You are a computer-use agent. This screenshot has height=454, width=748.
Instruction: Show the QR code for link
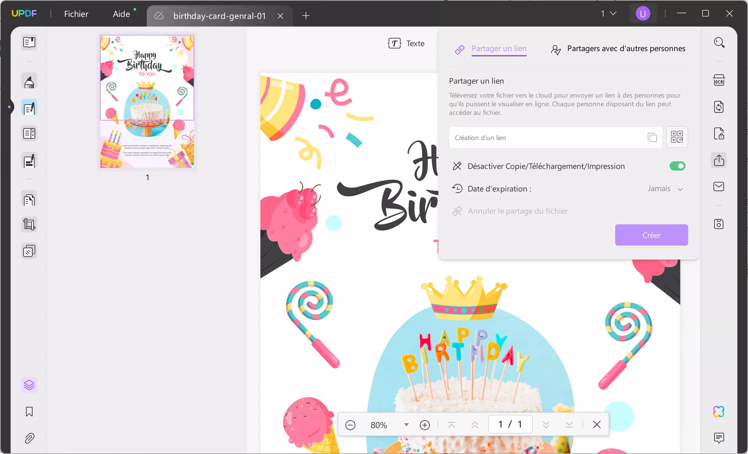677,137
